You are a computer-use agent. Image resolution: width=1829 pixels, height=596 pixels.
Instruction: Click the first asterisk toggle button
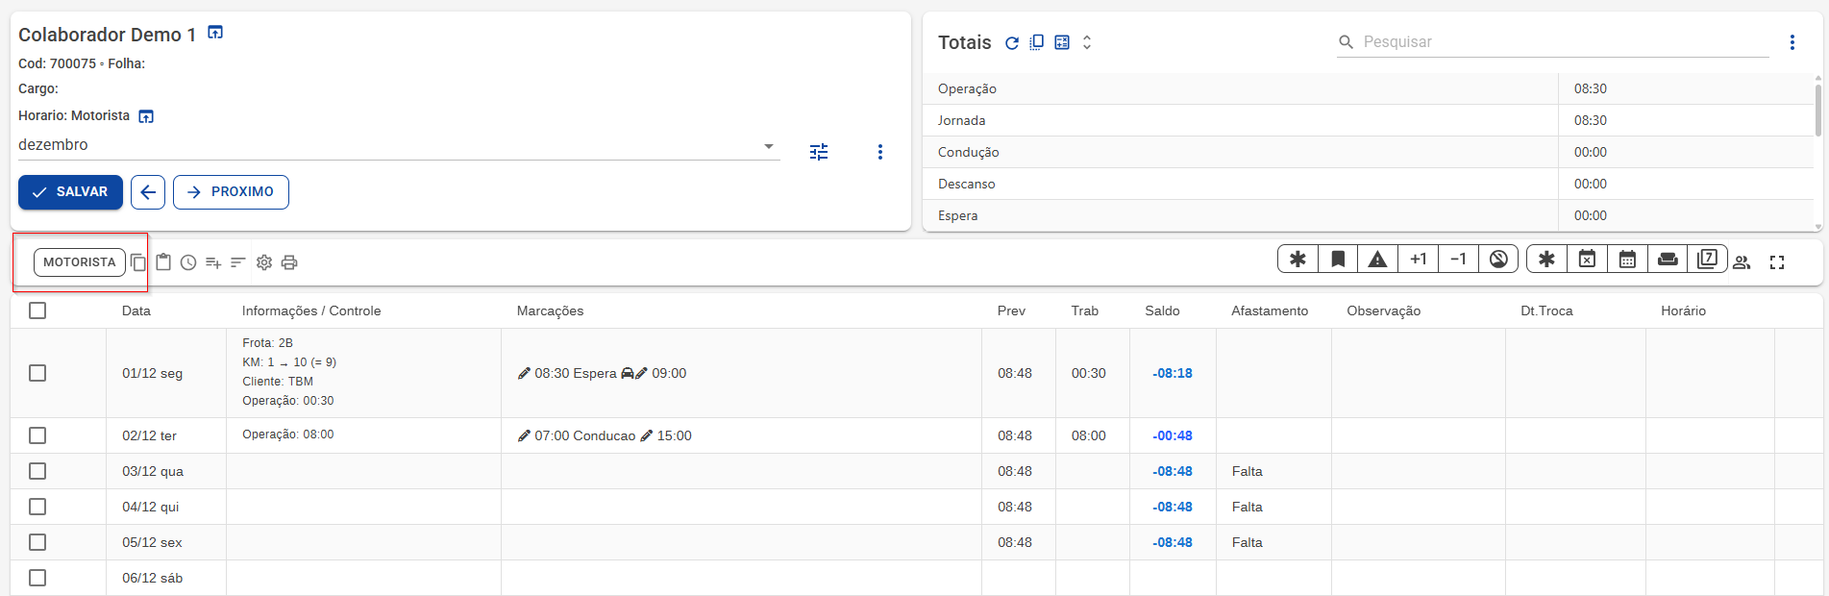coord(1298,259)
